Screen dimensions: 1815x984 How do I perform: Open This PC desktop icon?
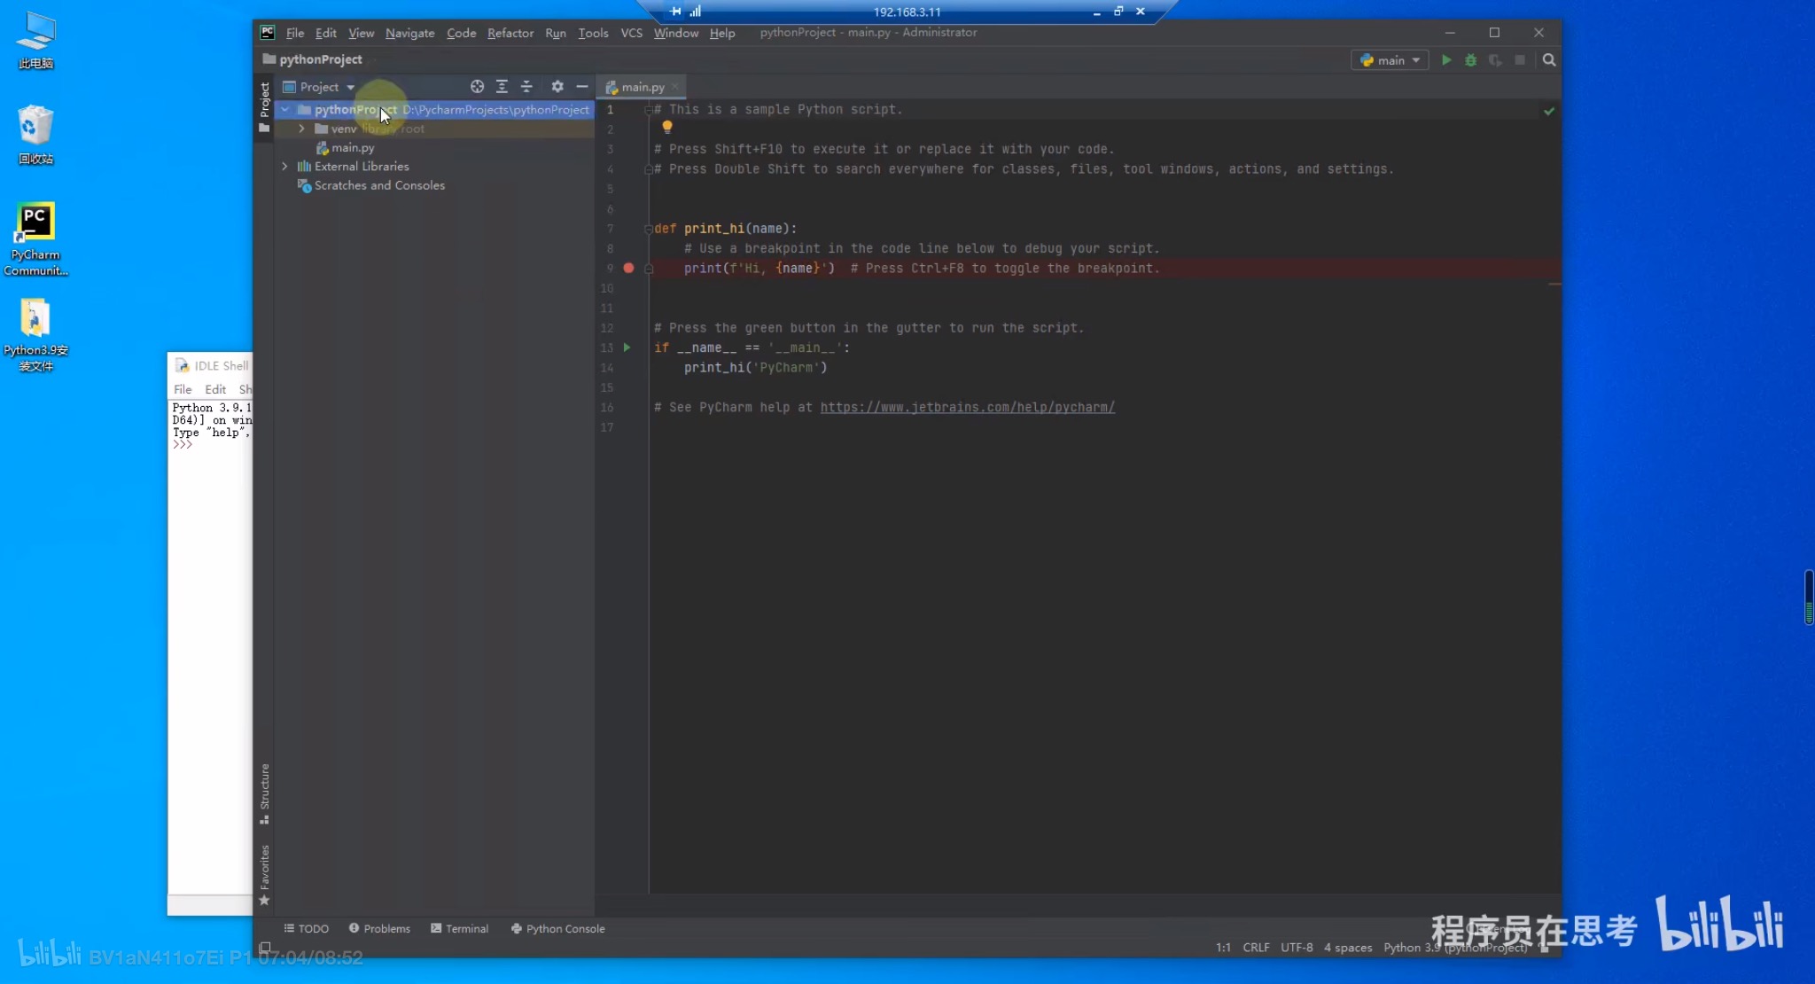click(x=35, y=41)
